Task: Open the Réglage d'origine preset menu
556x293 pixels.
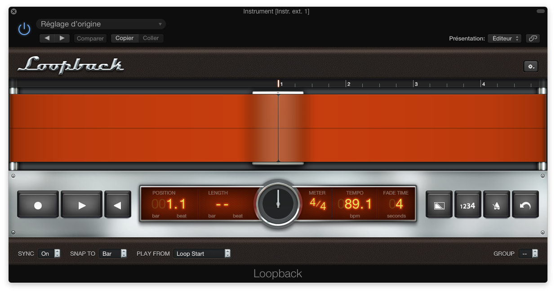Action: [x=101, y=24]
